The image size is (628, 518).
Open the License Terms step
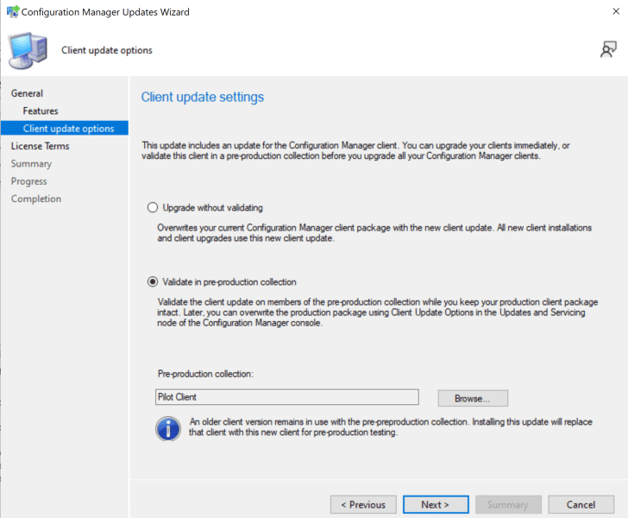(x=40, y=146)
